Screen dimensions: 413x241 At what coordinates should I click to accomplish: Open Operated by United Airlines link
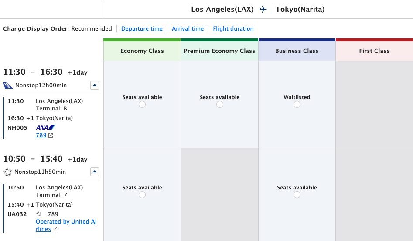(x=66, y=225)
